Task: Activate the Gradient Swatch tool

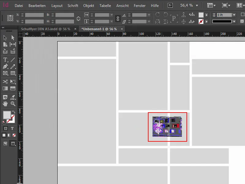Action: pos(5,88)
